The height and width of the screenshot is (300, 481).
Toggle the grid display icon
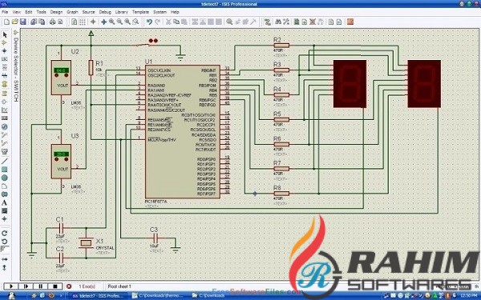pyautogui.click(x=83, y=22)
